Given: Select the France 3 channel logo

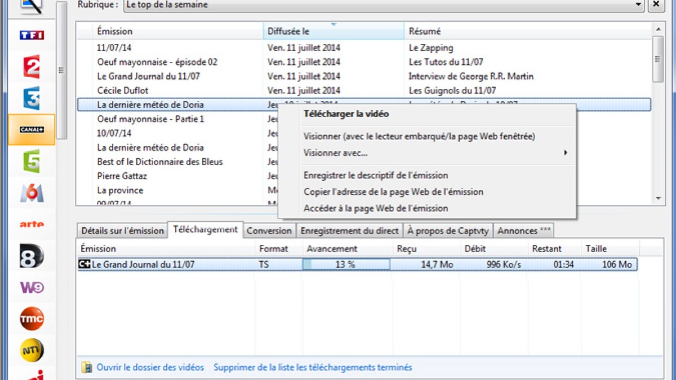Looking at the screenshot, I should point(32,98).
